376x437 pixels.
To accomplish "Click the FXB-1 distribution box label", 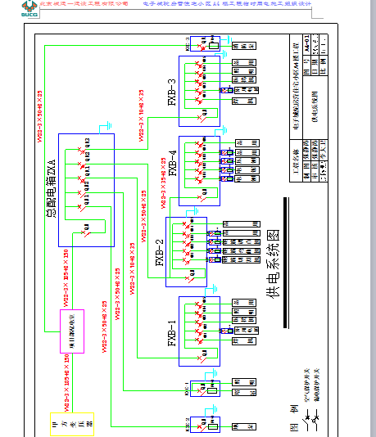I will 172,333.
